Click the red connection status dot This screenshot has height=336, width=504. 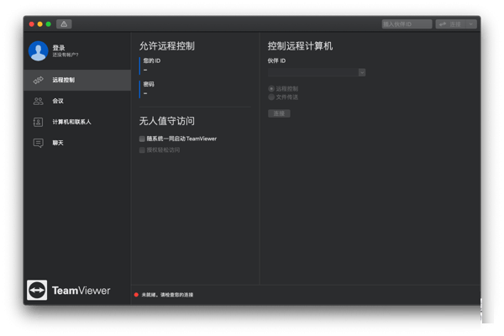pos(136,295)
